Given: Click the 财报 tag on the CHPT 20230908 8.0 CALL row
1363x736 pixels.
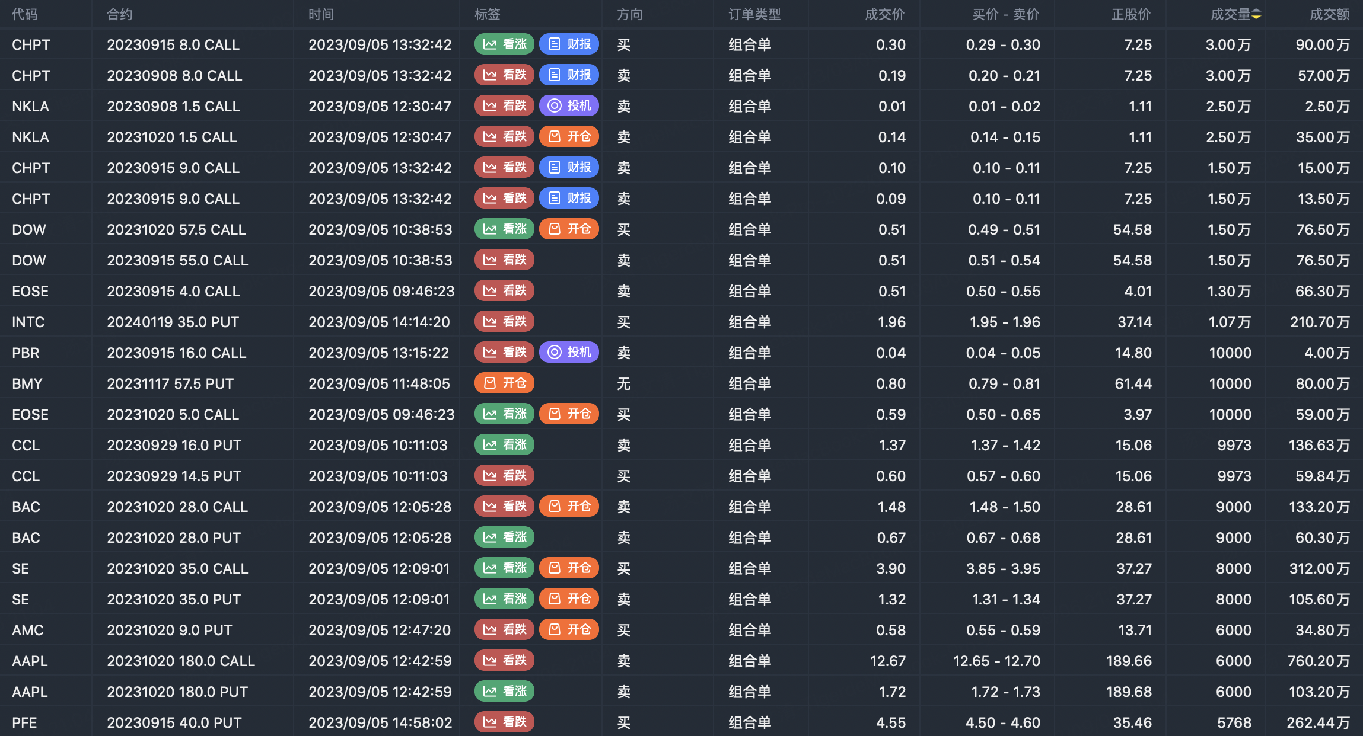Looking at the screenshot, I should (569, 75).
